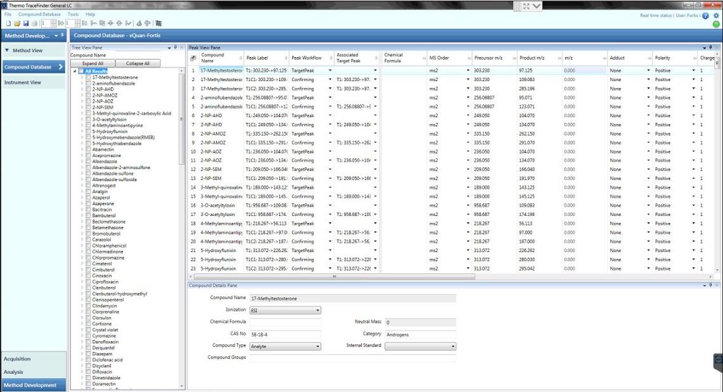Image resolution: width=723 pixels, height=392 pixels.
Task: Open Adduct dropdown in row 1
Action: click(648, 70)
